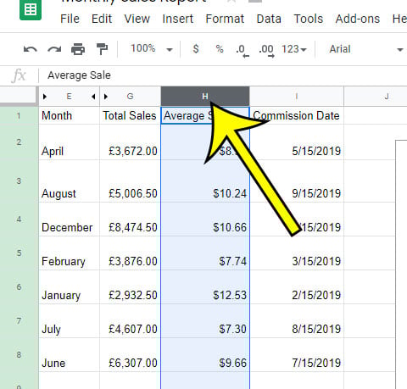This screenshot has height=389, width=407.
Task: Redo the last action
Action: (54, 49)
